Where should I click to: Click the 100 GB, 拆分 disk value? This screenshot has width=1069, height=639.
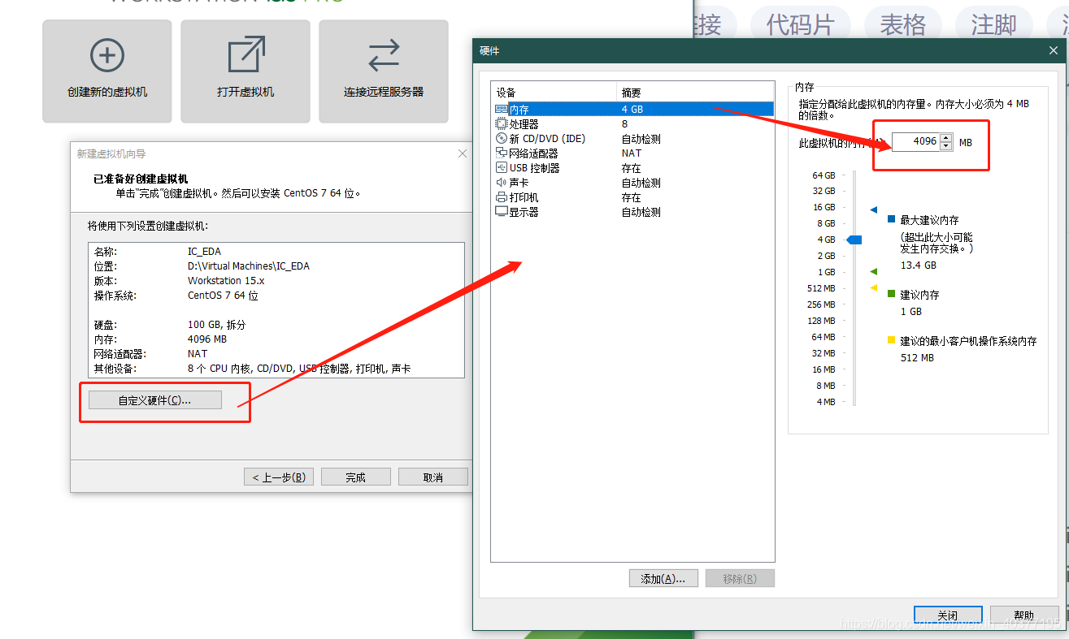click(216, 325)
